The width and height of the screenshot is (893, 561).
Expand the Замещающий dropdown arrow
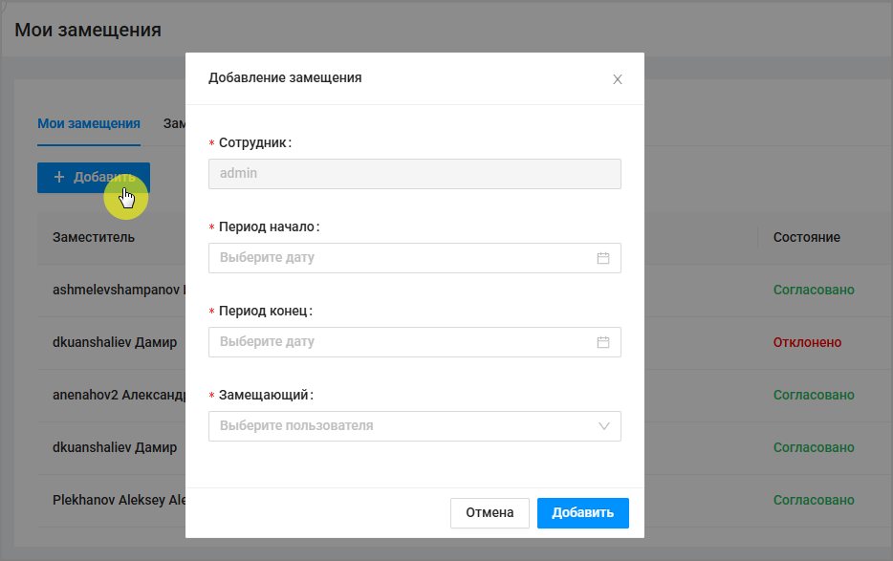[603, 426]
